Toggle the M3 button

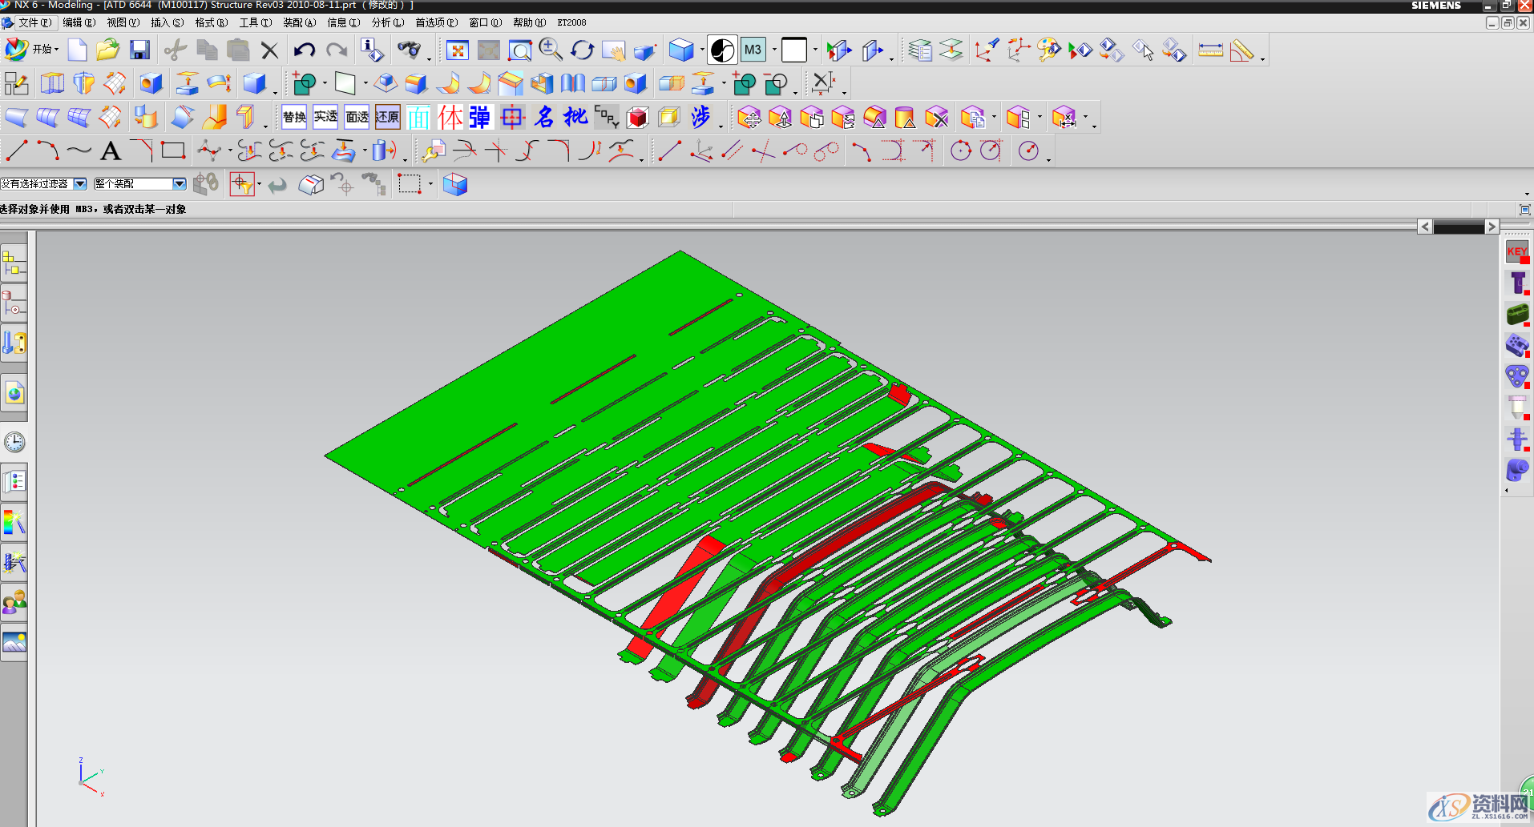(753, 50)
